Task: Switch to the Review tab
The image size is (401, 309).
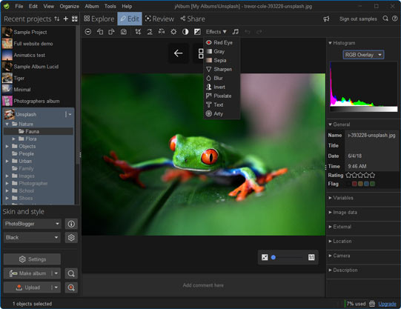Action: pos(159,19)
